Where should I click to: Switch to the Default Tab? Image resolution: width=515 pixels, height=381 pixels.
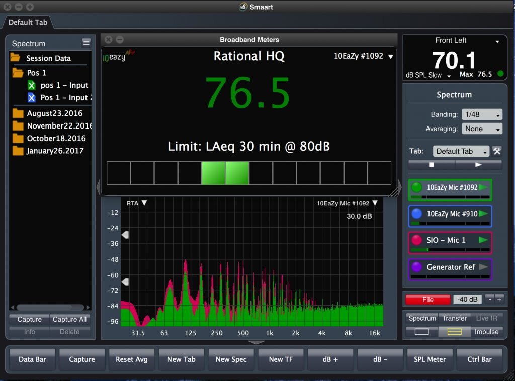tap(28, 22)
